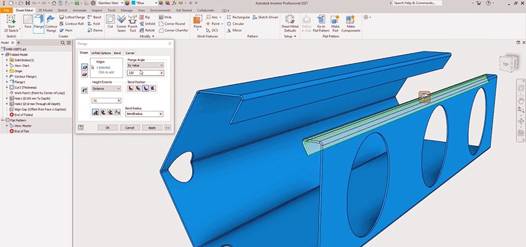This screenshot has width=526, height=247.
Task: Switch to the Unfold Options tab
Action: point(101,53)
